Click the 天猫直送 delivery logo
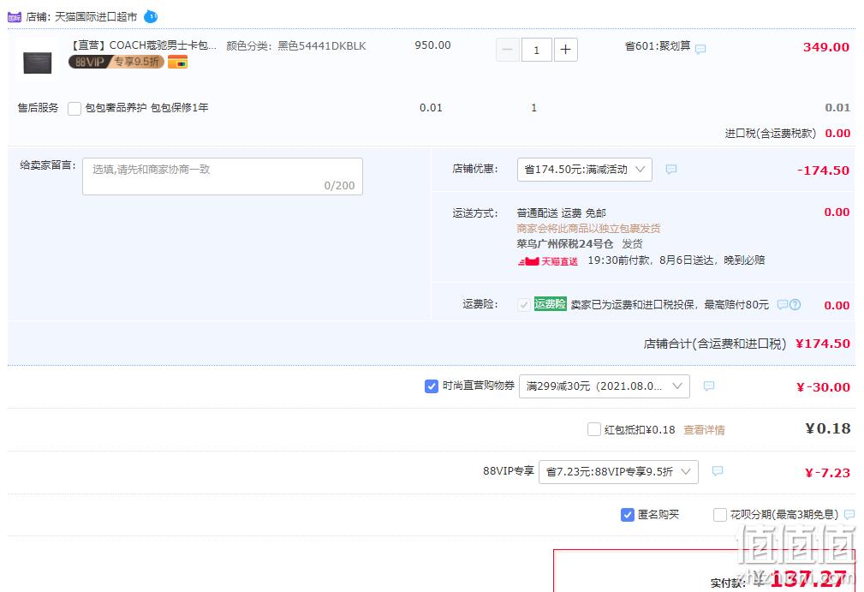Screen dimensions: 864x592 548,260
